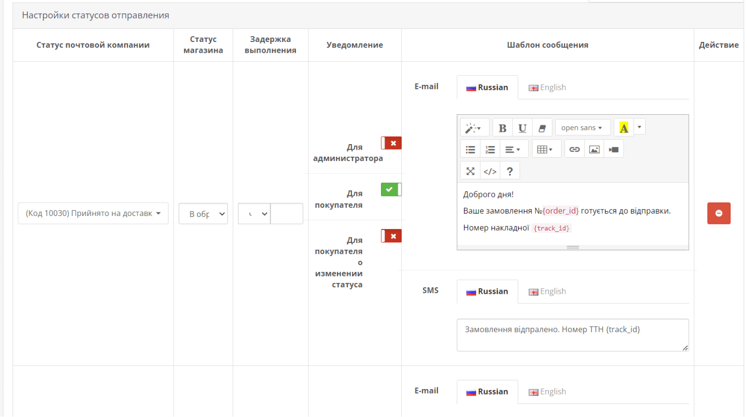Click the email template text body

[x=572, y=214]
